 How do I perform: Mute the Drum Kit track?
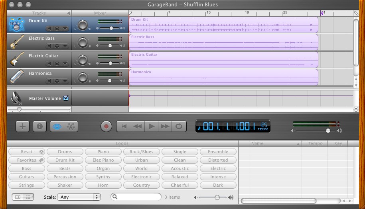tap(49, 29)
